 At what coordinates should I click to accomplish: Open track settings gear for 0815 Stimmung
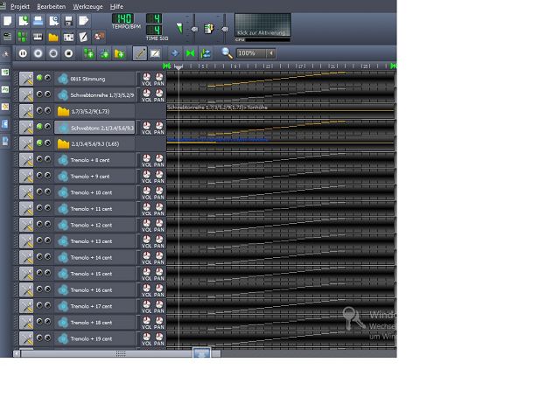pos(26,79)
